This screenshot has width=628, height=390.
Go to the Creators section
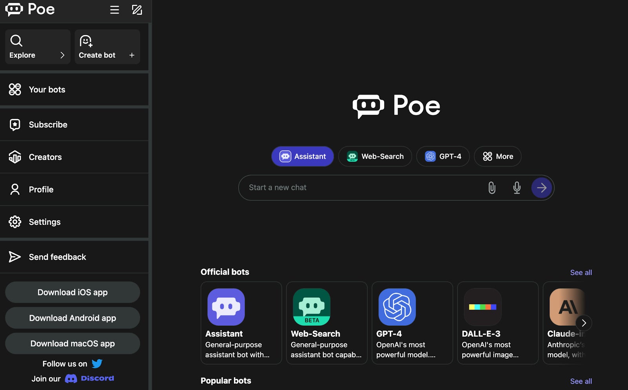[74, 157]
